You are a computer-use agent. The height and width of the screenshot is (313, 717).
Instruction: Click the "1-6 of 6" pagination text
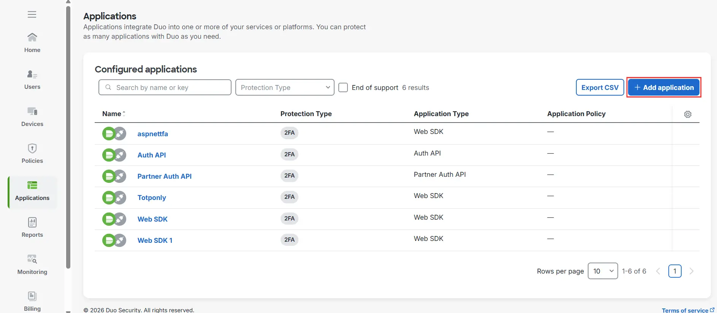tap(634, 271)
